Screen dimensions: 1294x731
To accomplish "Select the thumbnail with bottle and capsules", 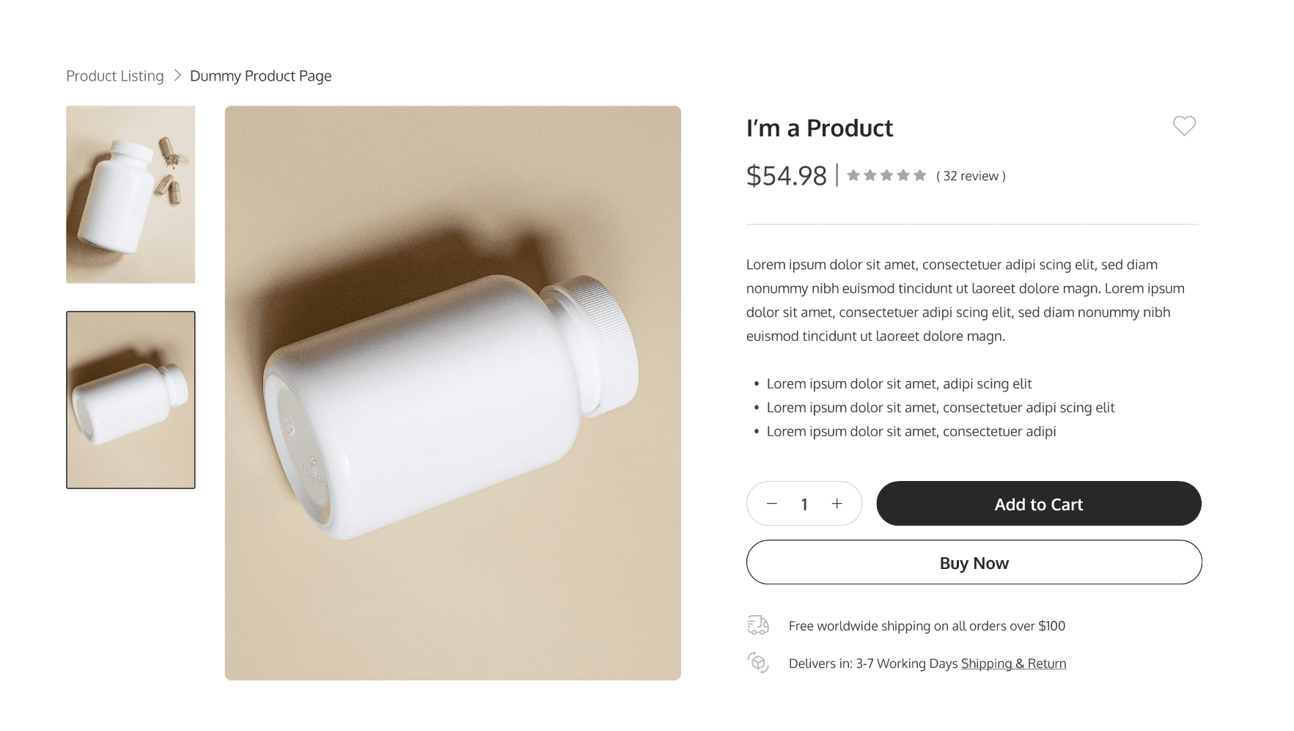I will pyautogui.click(x=130, y=194).
